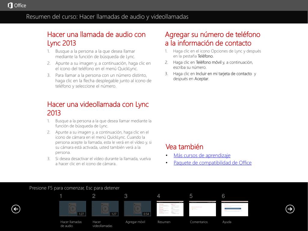The height and width of the screenshot is (231, 308).
Task: Click heading Hacer una llamada de audio
Action: coord(97,39)
